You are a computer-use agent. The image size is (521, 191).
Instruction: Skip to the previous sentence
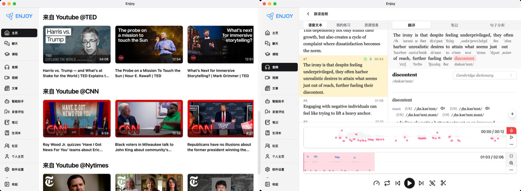point(398,183)
